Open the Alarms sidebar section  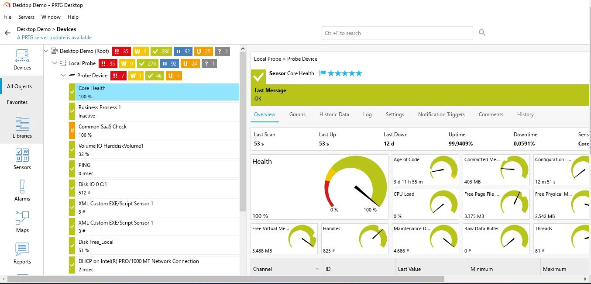click(22, 190)
